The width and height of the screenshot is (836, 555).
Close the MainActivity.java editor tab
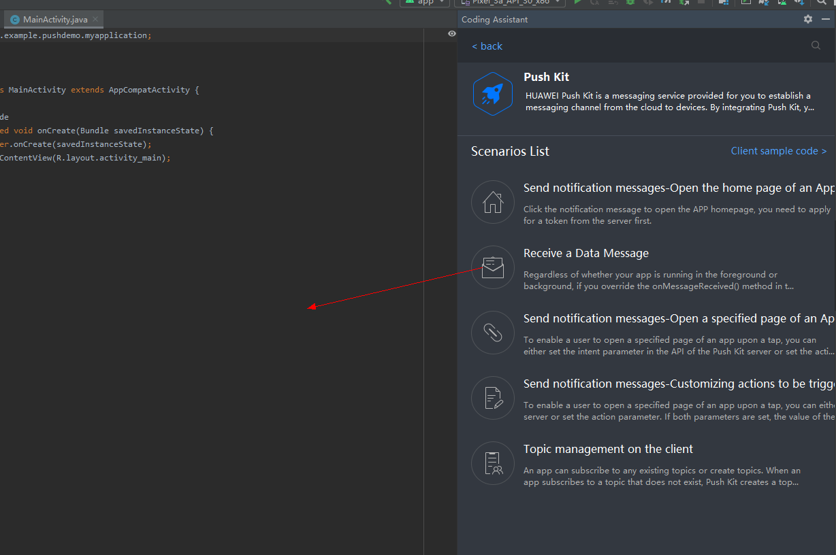[x=95, y=20]
